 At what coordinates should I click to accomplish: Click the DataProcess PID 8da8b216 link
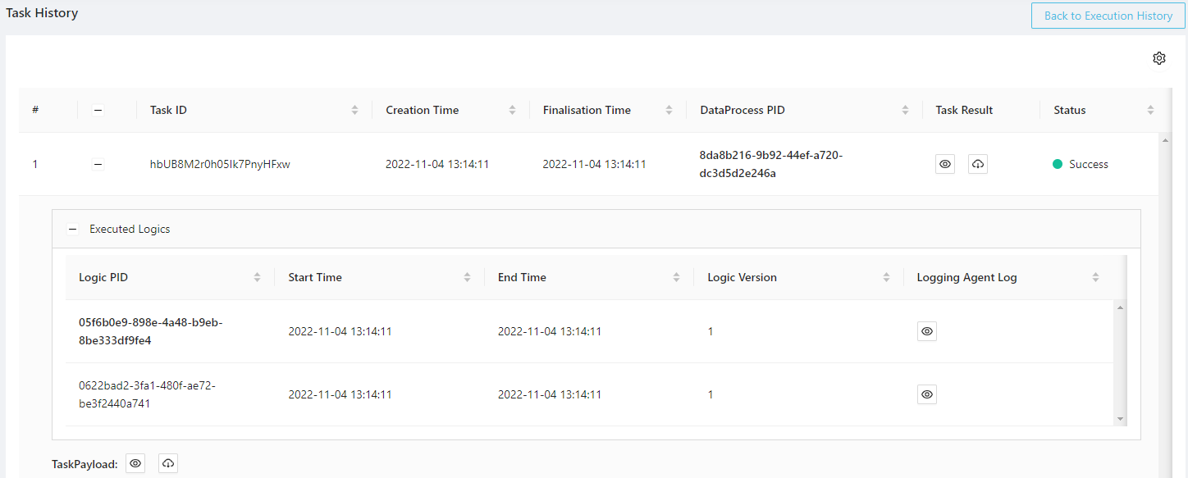(x=770, y=164)
